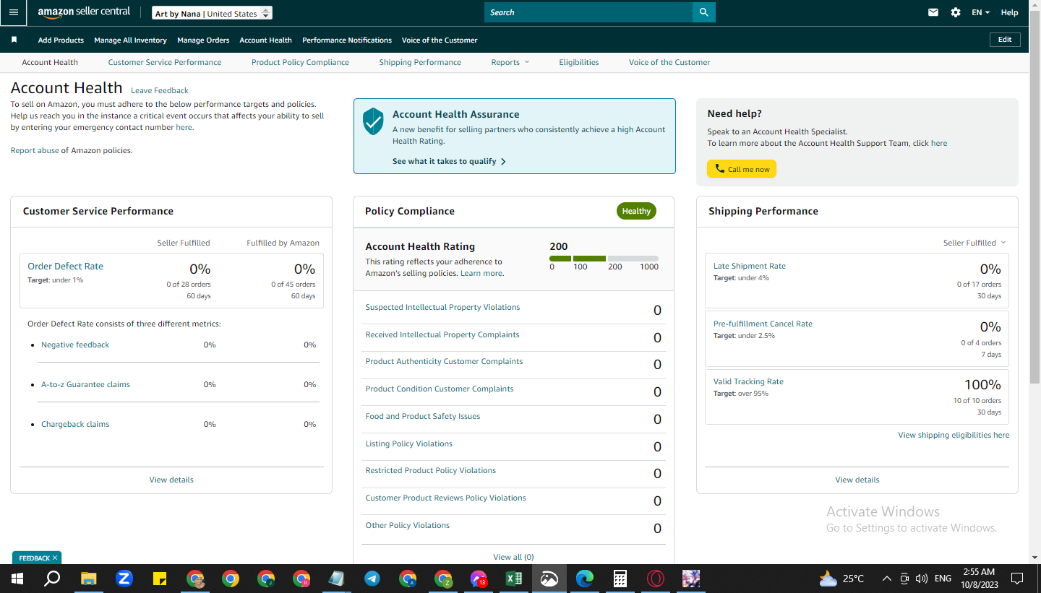
Task: Open Listing Policy Violations
Action: 409,443
